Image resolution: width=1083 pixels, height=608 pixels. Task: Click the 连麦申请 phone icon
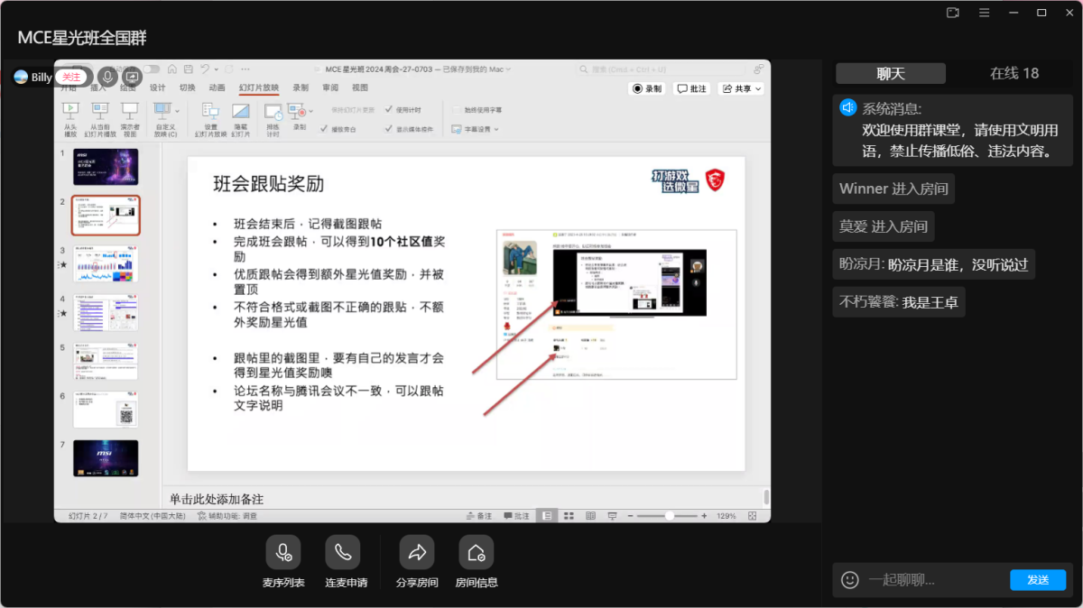[x=343, y=552]
